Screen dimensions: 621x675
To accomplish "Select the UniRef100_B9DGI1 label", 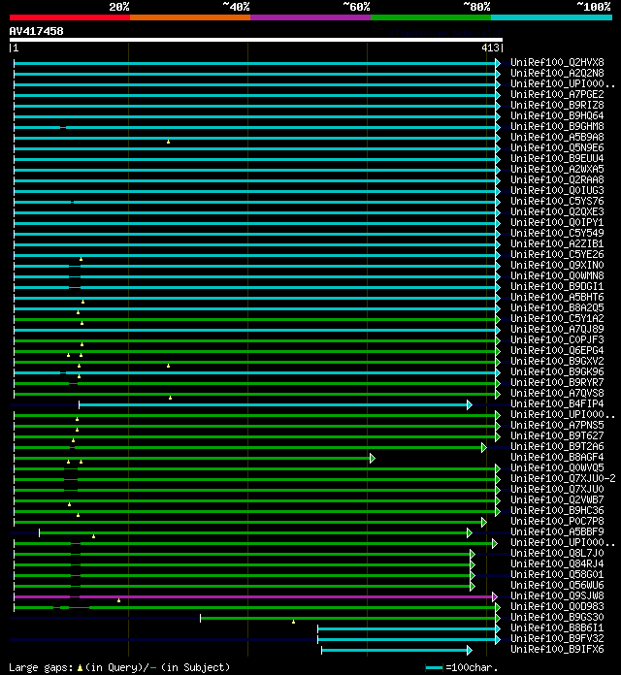I will pos(557,286).
